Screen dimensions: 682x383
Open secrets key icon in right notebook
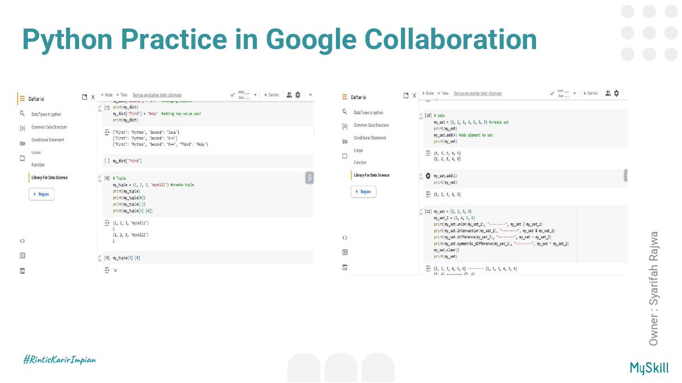coord(344,141)
